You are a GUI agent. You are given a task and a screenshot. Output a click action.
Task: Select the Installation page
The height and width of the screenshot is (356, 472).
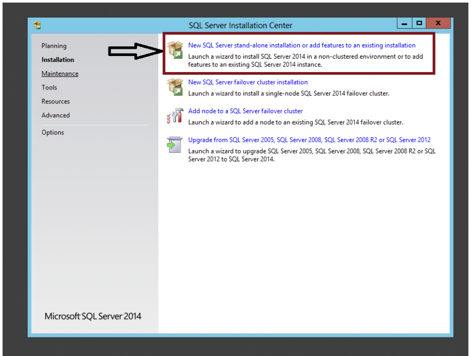click(58, 60)
